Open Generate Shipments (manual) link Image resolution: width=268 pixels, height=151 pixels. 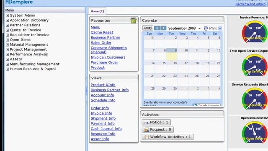[108, 50]
